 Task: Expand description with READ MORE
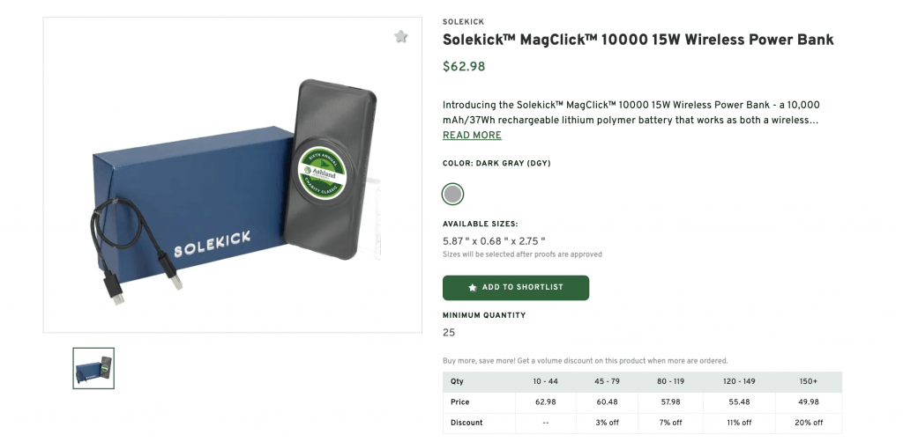point(472,136)
